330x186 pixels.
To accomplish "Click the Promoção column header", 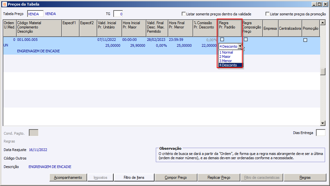I will (x=311, y=28).
